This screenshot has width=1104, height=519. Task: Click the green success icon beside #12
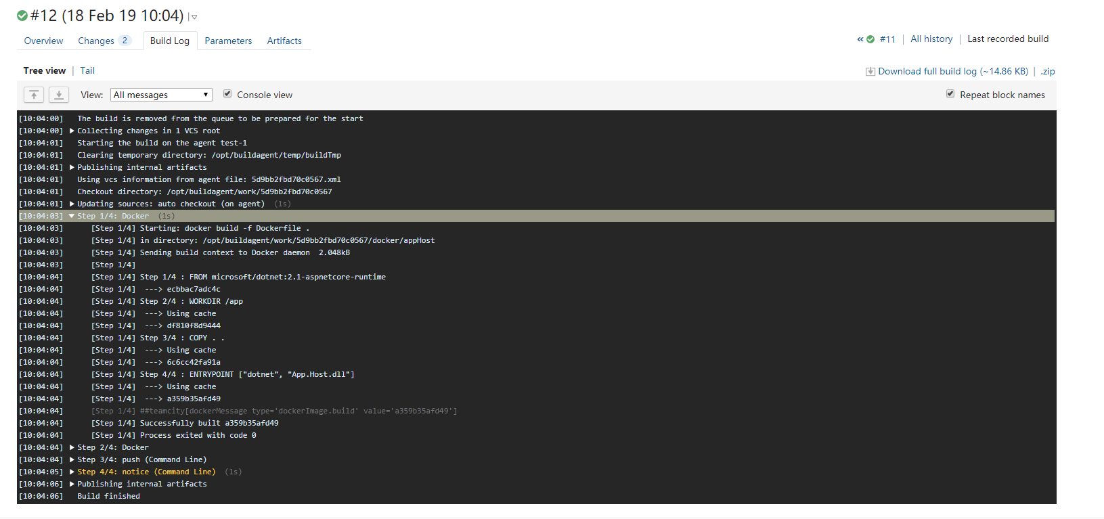22,16
